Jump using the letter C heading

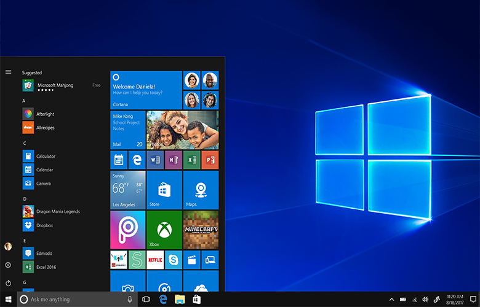pyautogui.click(x=25, y=143)
